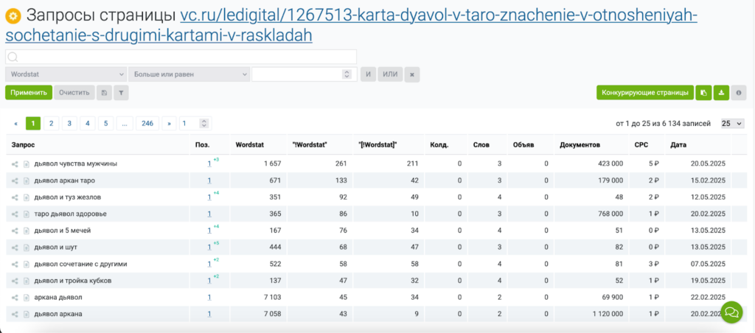Open the 'Wordstat' filter field dropdown
This screenshot has width=755, height=333.
(66, 74)
